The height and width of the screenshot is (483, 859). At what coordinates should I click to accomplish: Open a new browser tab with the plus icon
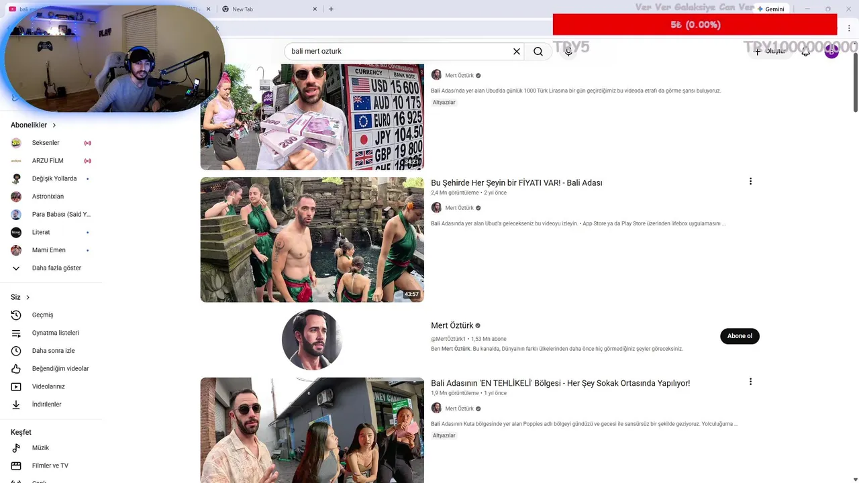coord(331,9)
